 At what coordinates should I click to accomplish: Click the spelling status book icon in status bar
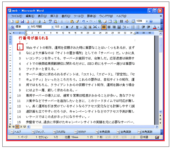157,137
